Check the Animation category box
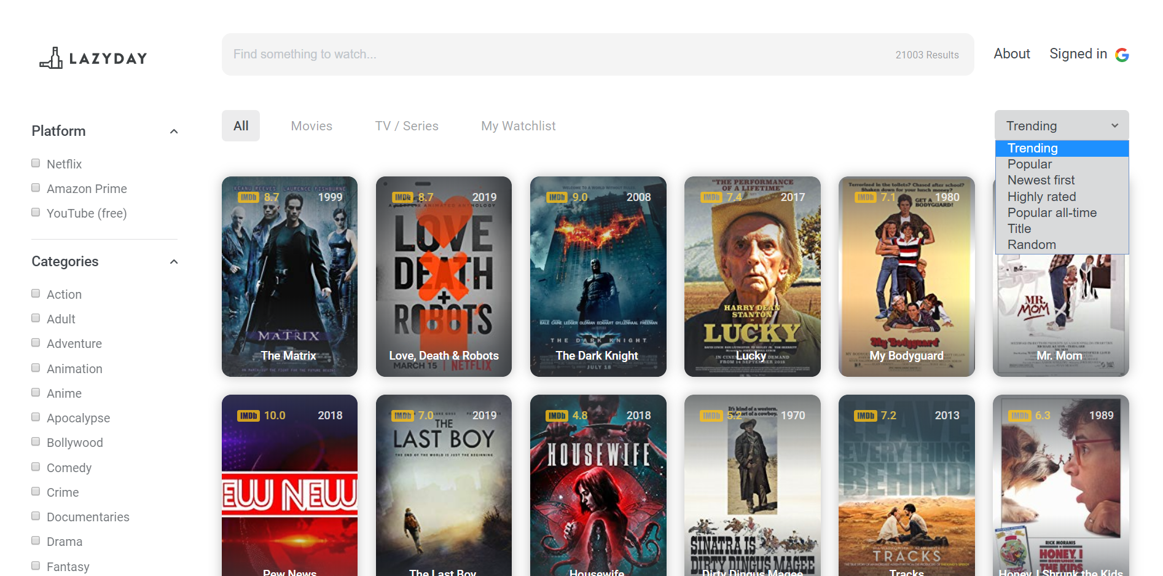The image size is (1163, 576). [x=36, y=368]
